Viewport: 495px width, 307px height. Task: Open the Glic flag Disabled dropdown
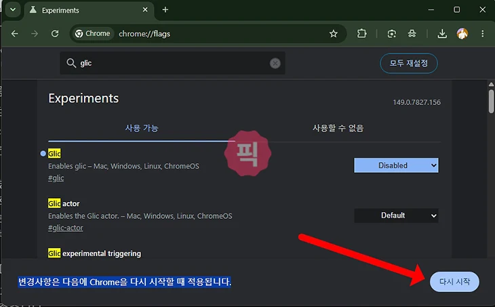[396, 165]
